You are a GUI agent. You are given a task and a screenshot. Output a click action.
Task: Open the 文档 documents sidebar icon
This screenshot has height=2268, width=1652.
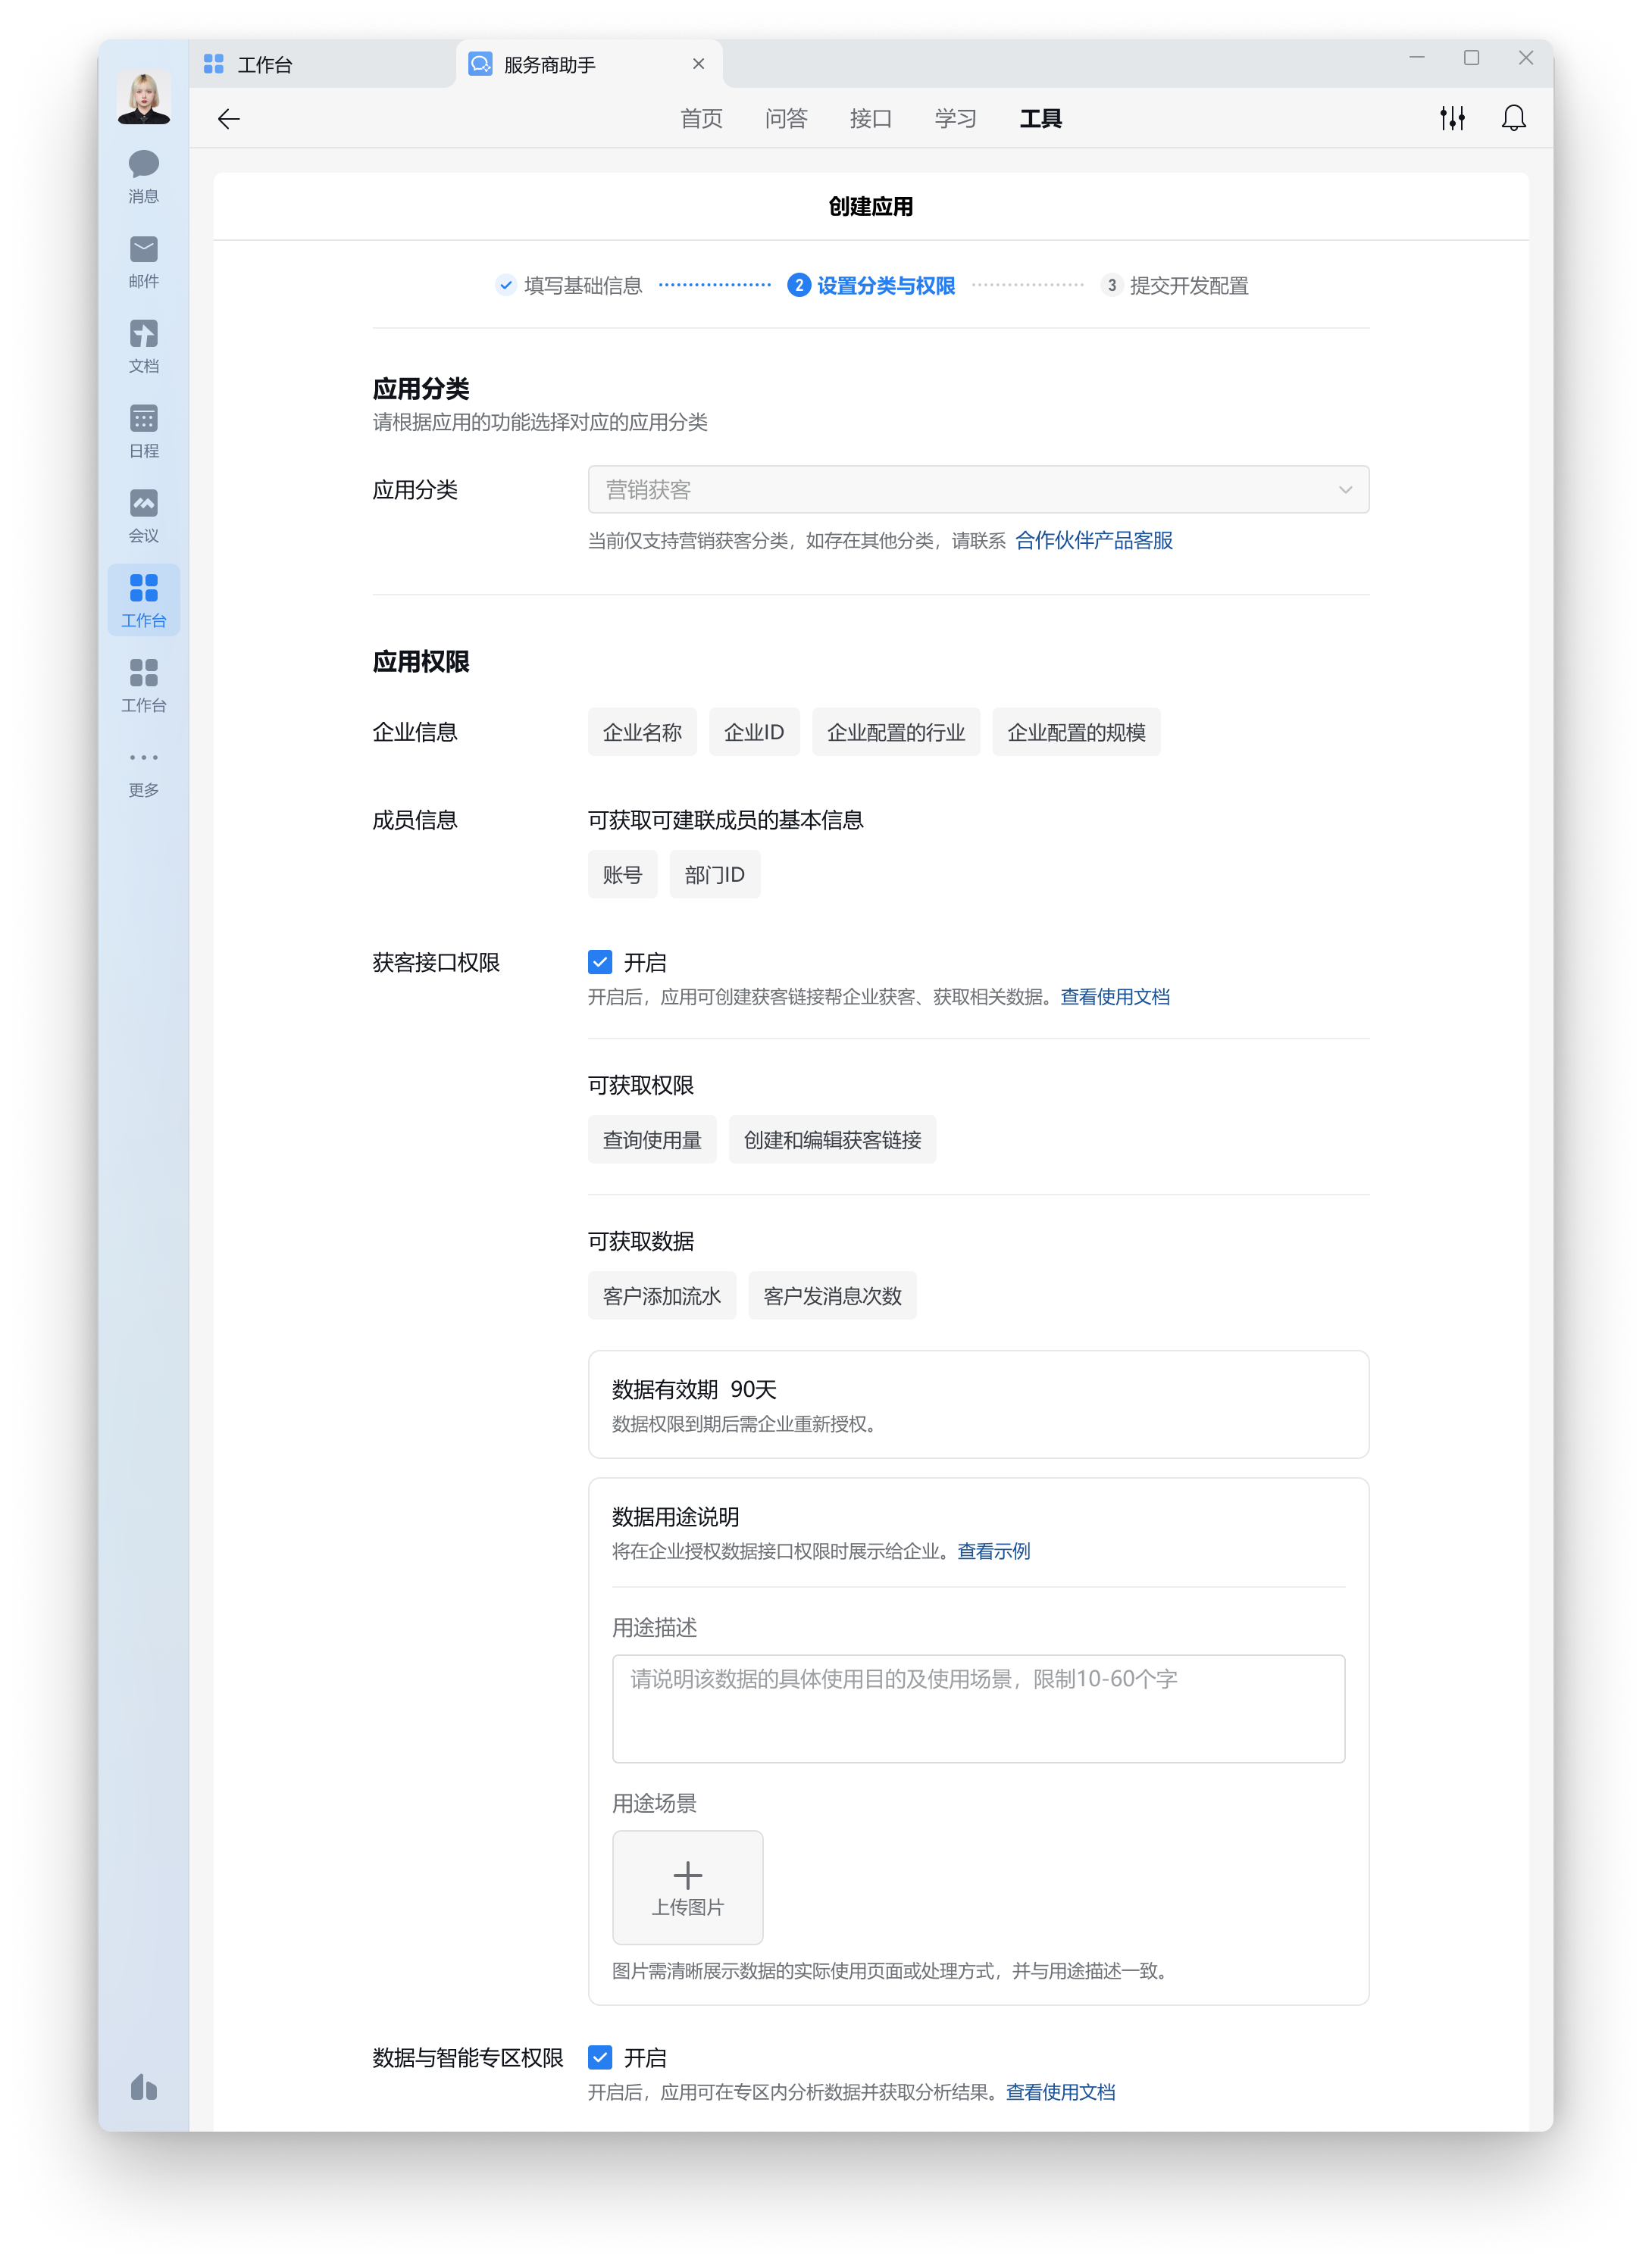point(143,335)
